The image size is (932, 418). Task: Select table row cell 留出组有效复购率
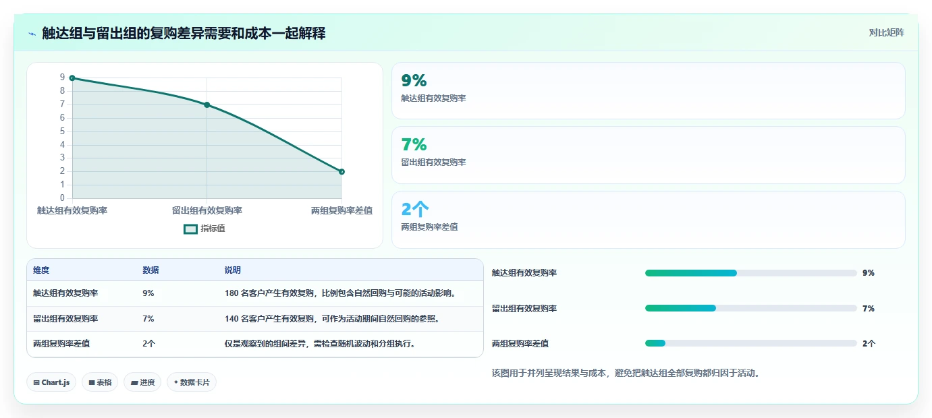click(x=65, y=319)
